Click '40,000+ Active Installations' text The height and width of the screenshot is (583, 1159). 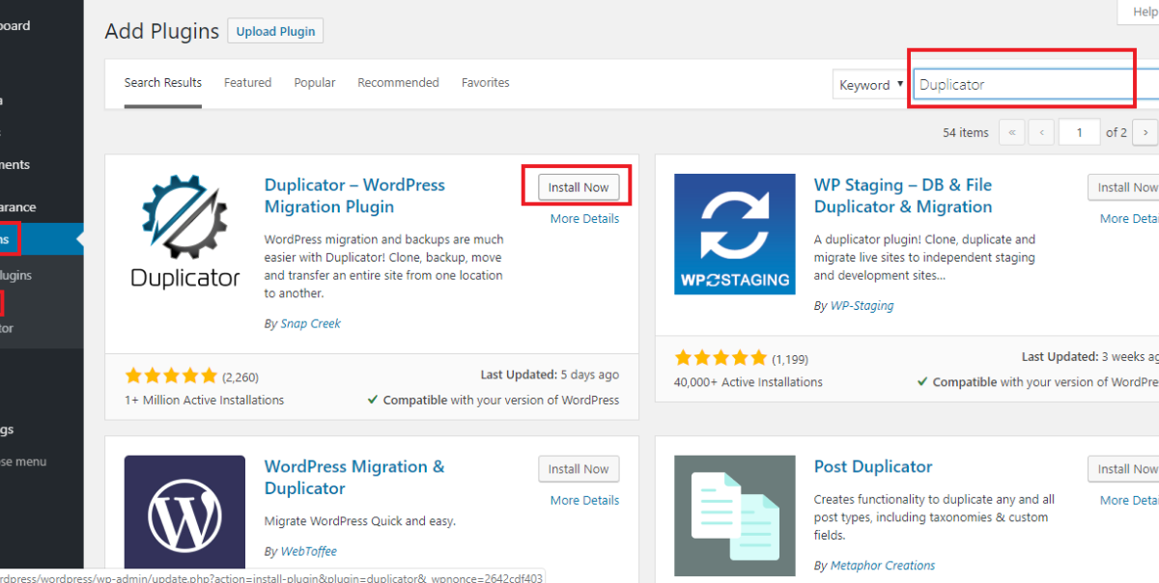[749, 382]
